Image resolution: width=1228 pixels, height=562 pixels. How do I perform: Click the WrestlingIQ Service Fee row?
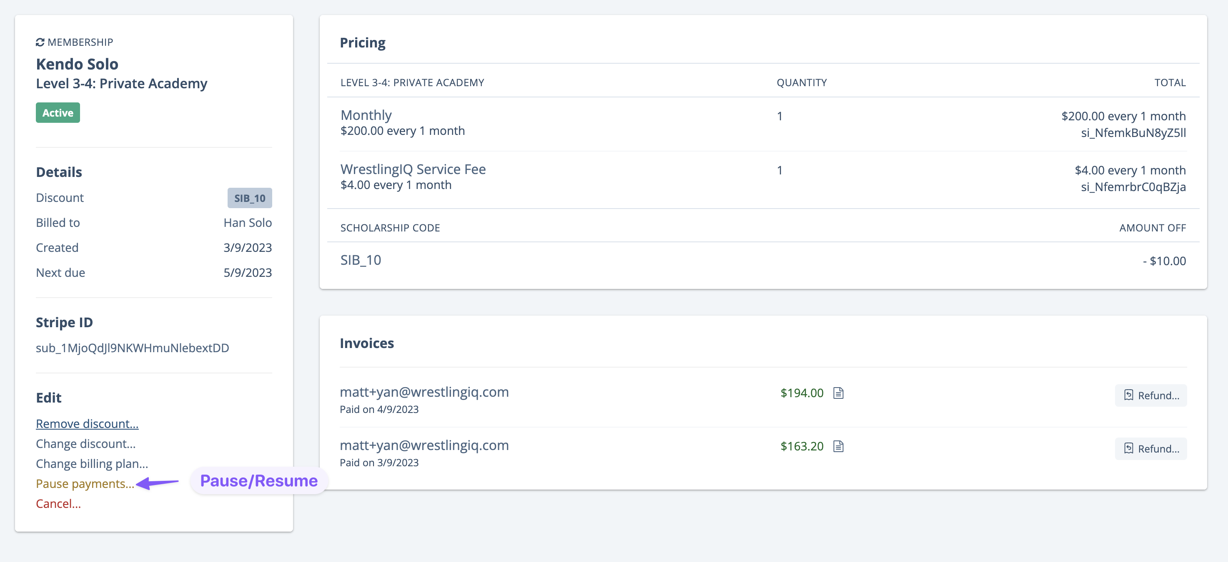tap(413, 169)
